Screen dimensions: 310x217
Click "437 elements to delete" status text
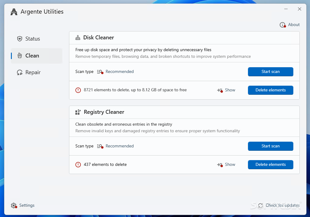(x=105, y=164)
